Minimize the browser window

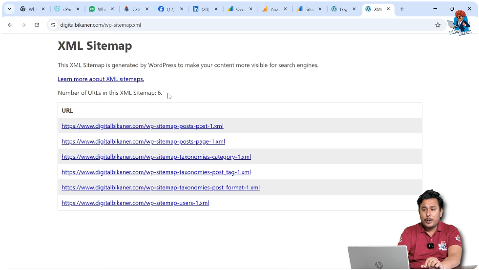[435, 9]
